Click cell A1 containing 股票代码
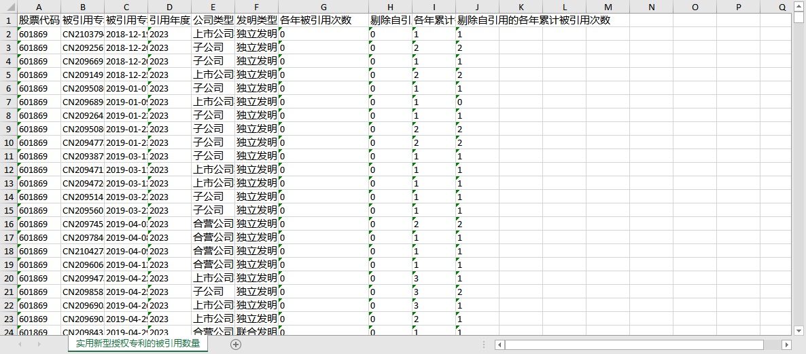Viewport: 806px width, 354px height. pyautogui.click(x=39, y=20)
